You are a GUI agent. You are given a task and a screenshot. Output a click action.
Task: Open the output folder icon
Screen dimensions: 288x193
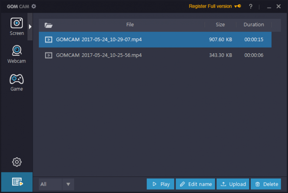point(48,25)
